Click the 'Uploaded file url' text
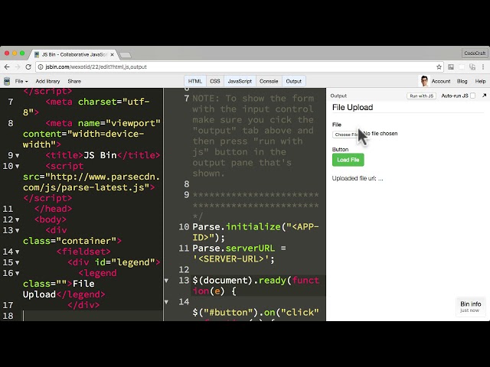Viewport: 490px width, 367px height. coord(358,178)
